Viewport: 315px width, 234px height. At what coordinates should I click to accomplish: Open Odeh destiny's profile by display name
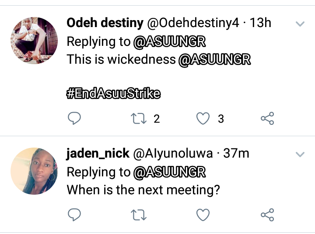click(x=104, y=23)
